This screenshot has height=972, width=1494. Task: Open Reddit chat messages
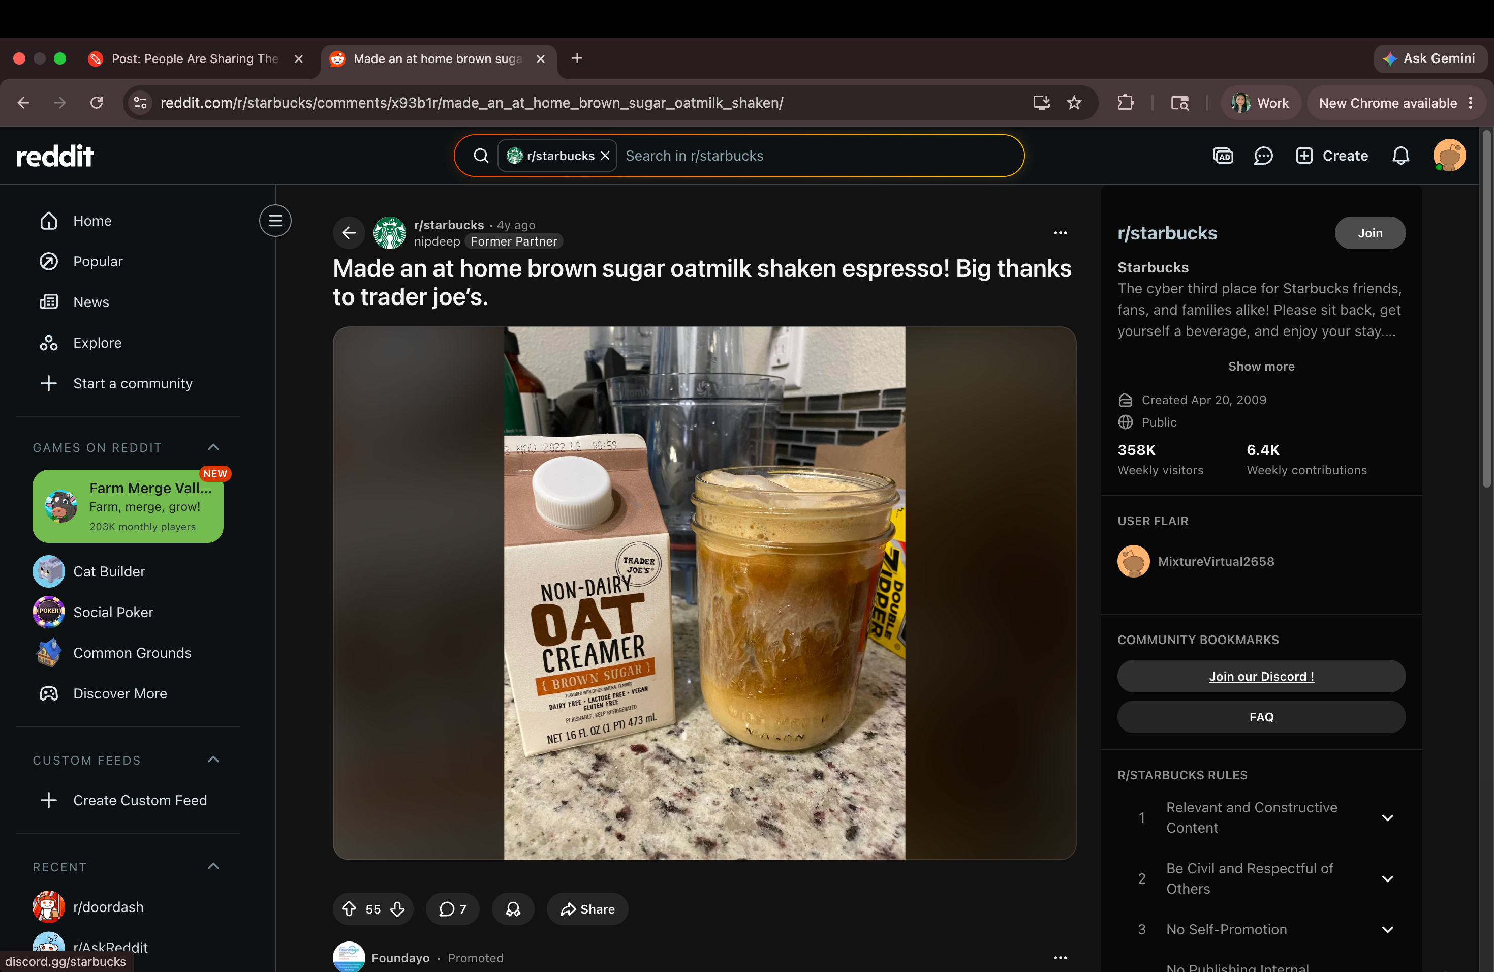click(1263, 156)
